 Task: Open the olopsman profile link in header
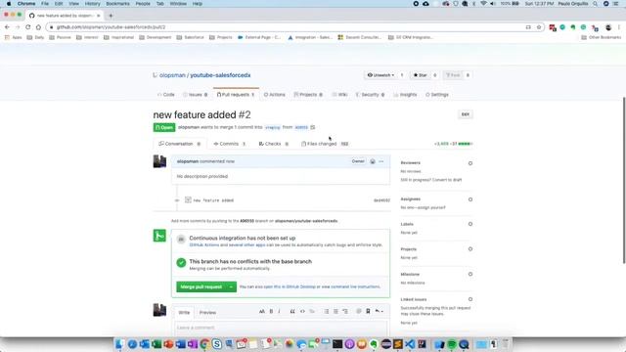(172, 75)
